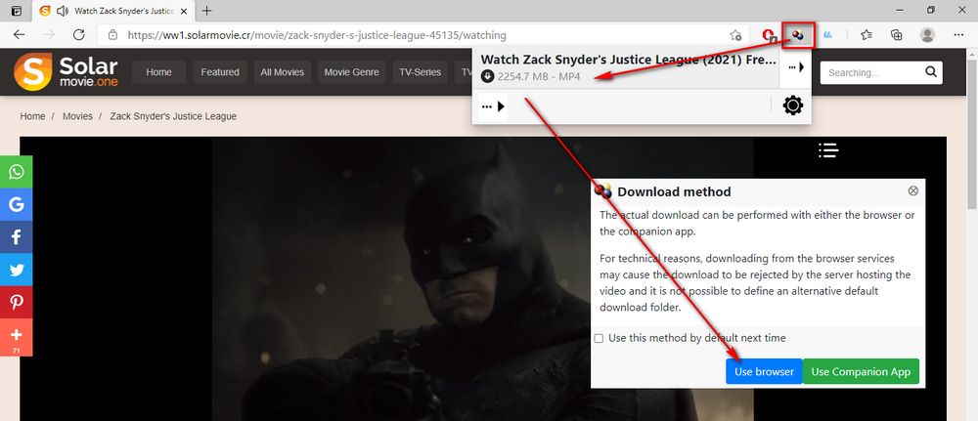Click the address bar URL

click(317, 35)
